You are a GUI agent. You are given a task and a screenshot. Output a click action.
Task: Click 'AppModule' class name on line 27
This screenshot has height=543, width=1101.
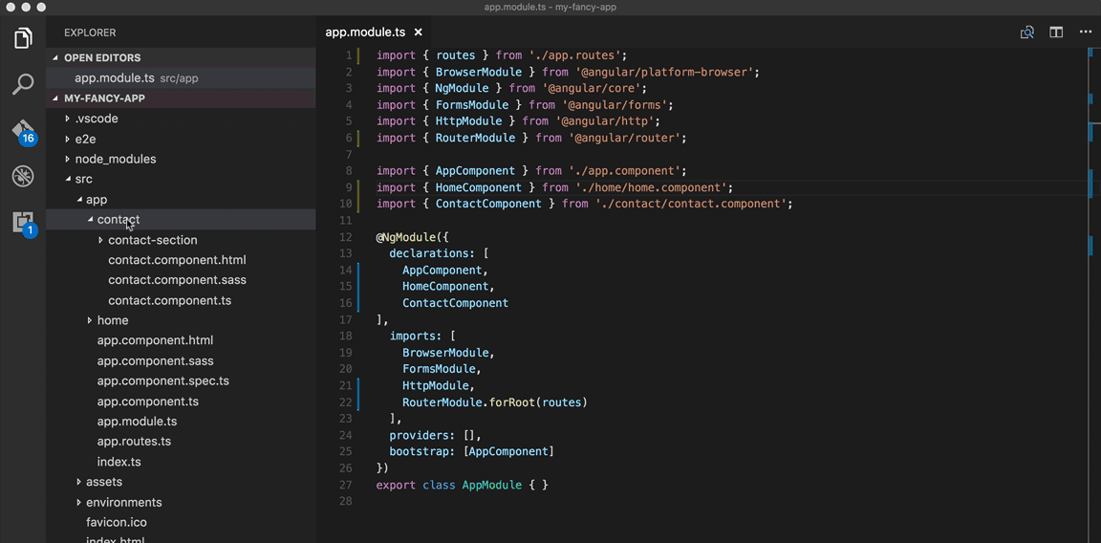click(x=491, y=485)
